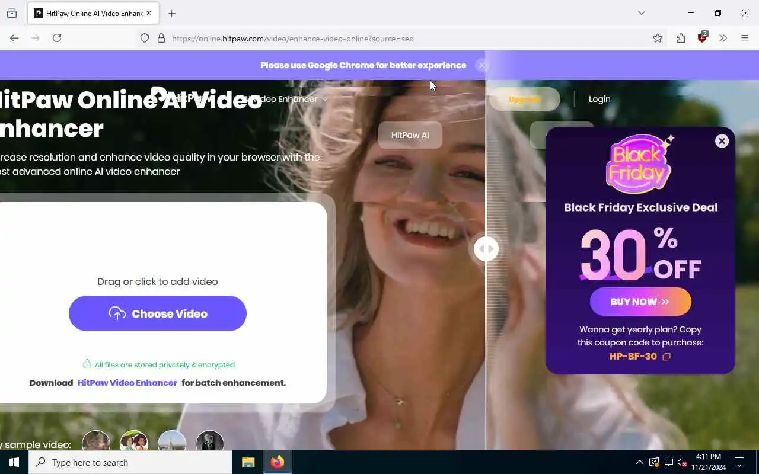The height and width of the screenshot is (474, 759).
Task: Click the browser back arrow
Action: [x=14, y=38]
